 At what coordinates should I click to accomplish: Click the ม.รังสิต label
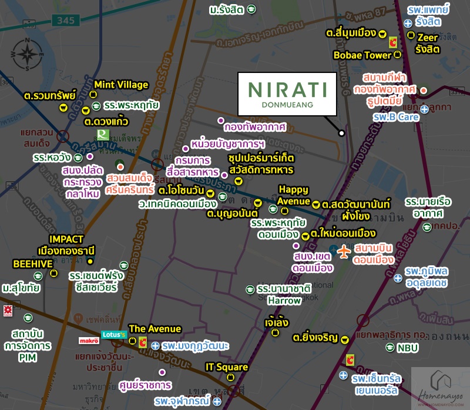(x=227, y=10)
